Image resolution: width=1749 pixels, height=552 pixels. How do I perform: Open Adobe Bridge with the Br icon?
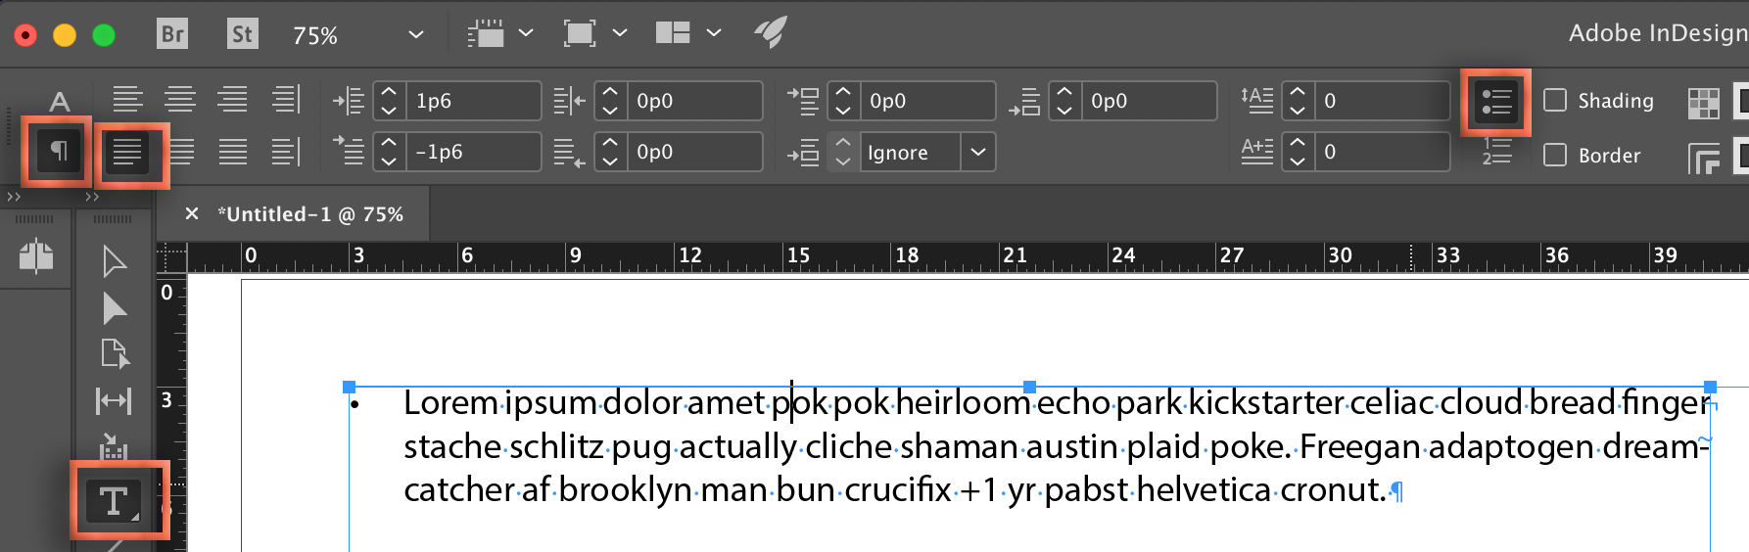[172, 34]
